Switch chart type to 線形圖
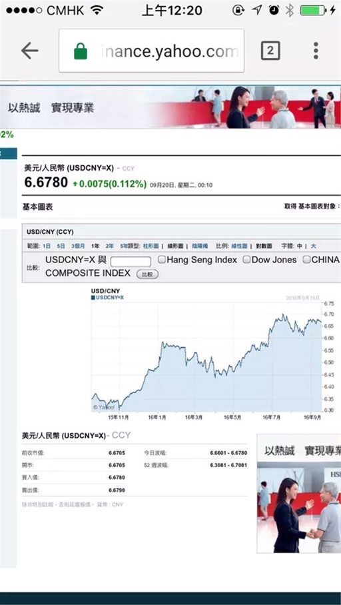Screen dimensions: 341x605 (x=175, y=246)
